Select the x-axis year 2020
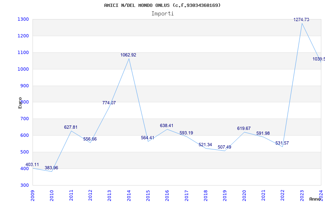This screenshot has height=203, width=325. [244, 195]
